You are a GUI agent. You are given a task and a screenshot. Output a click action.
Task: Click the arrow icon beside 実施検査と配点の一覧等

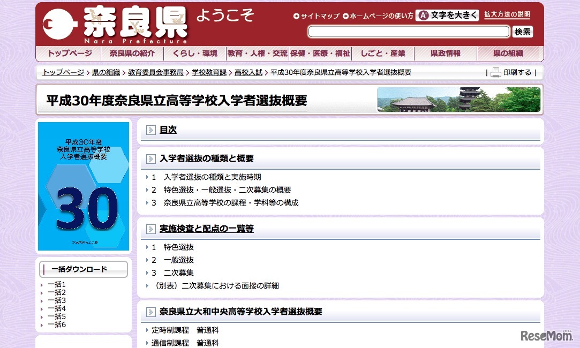pos(151,229)
